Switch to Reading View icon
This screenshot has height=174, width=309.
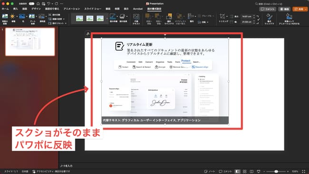tap(251, 172)
